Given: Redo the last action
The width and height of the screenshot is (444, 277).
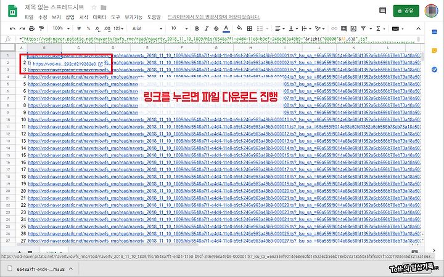Looking at the screenshot, I should pyautogui.click(x=22, y=28).
